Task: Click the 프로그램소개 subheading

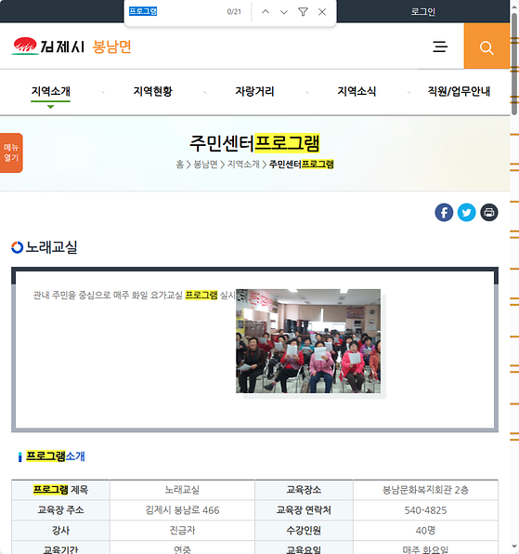Action: tap(56, 456)
